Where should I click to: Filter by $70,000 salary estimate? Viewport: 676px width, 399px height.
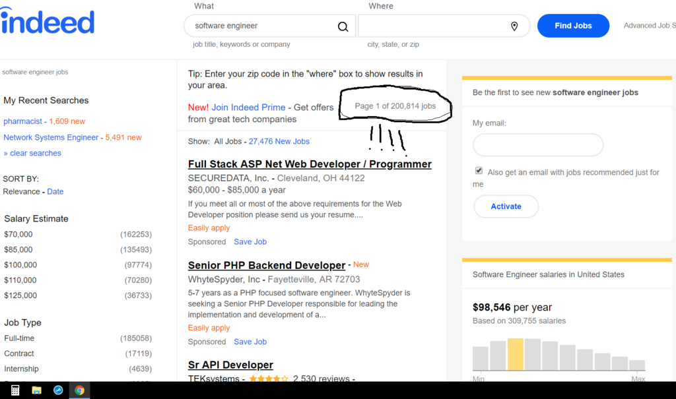coord(18,234)
